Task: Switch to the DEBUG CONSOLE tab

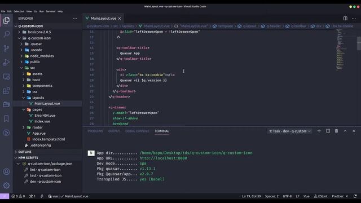Action: coord(137,131)
